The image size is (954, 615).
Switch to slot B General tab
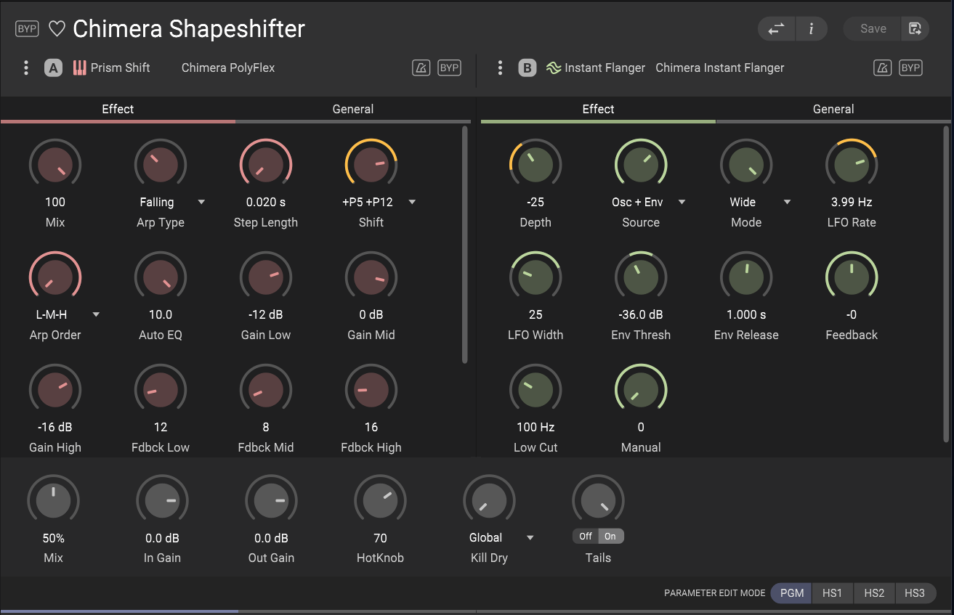833,110
